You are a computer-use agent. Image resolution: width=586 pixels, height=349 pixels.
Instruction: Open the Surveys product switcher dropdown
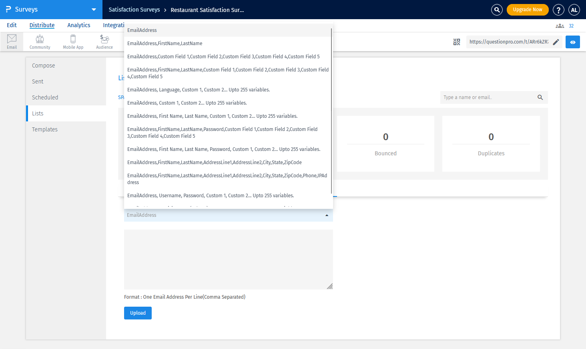tap(94, 10)
